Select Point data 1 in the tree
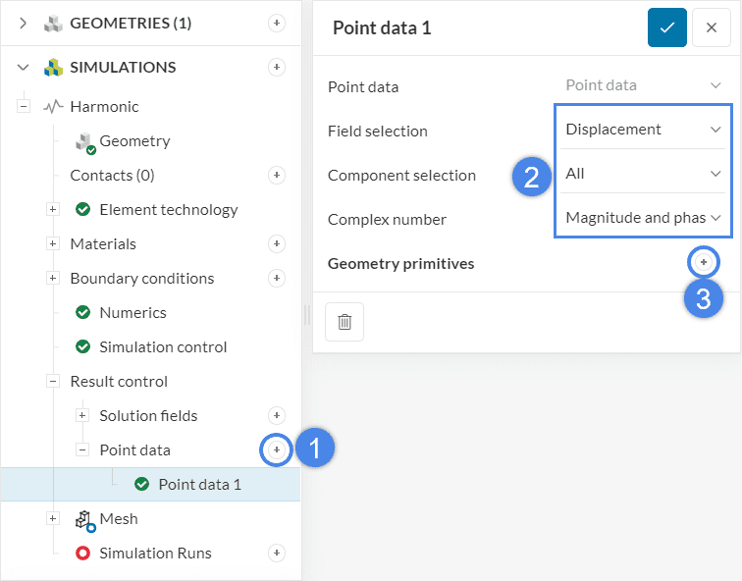Image resolution: width=742 pixels, height=581 pixels. point(199,484)
